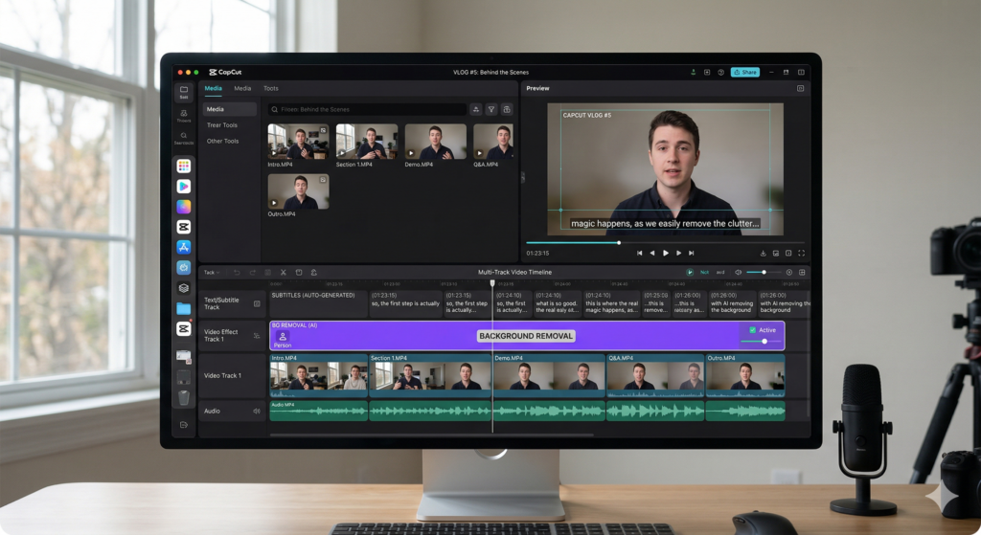Adjust the timeline zoom slider
The width and height of the screenshot is (981, 535).
coord(764,273)
